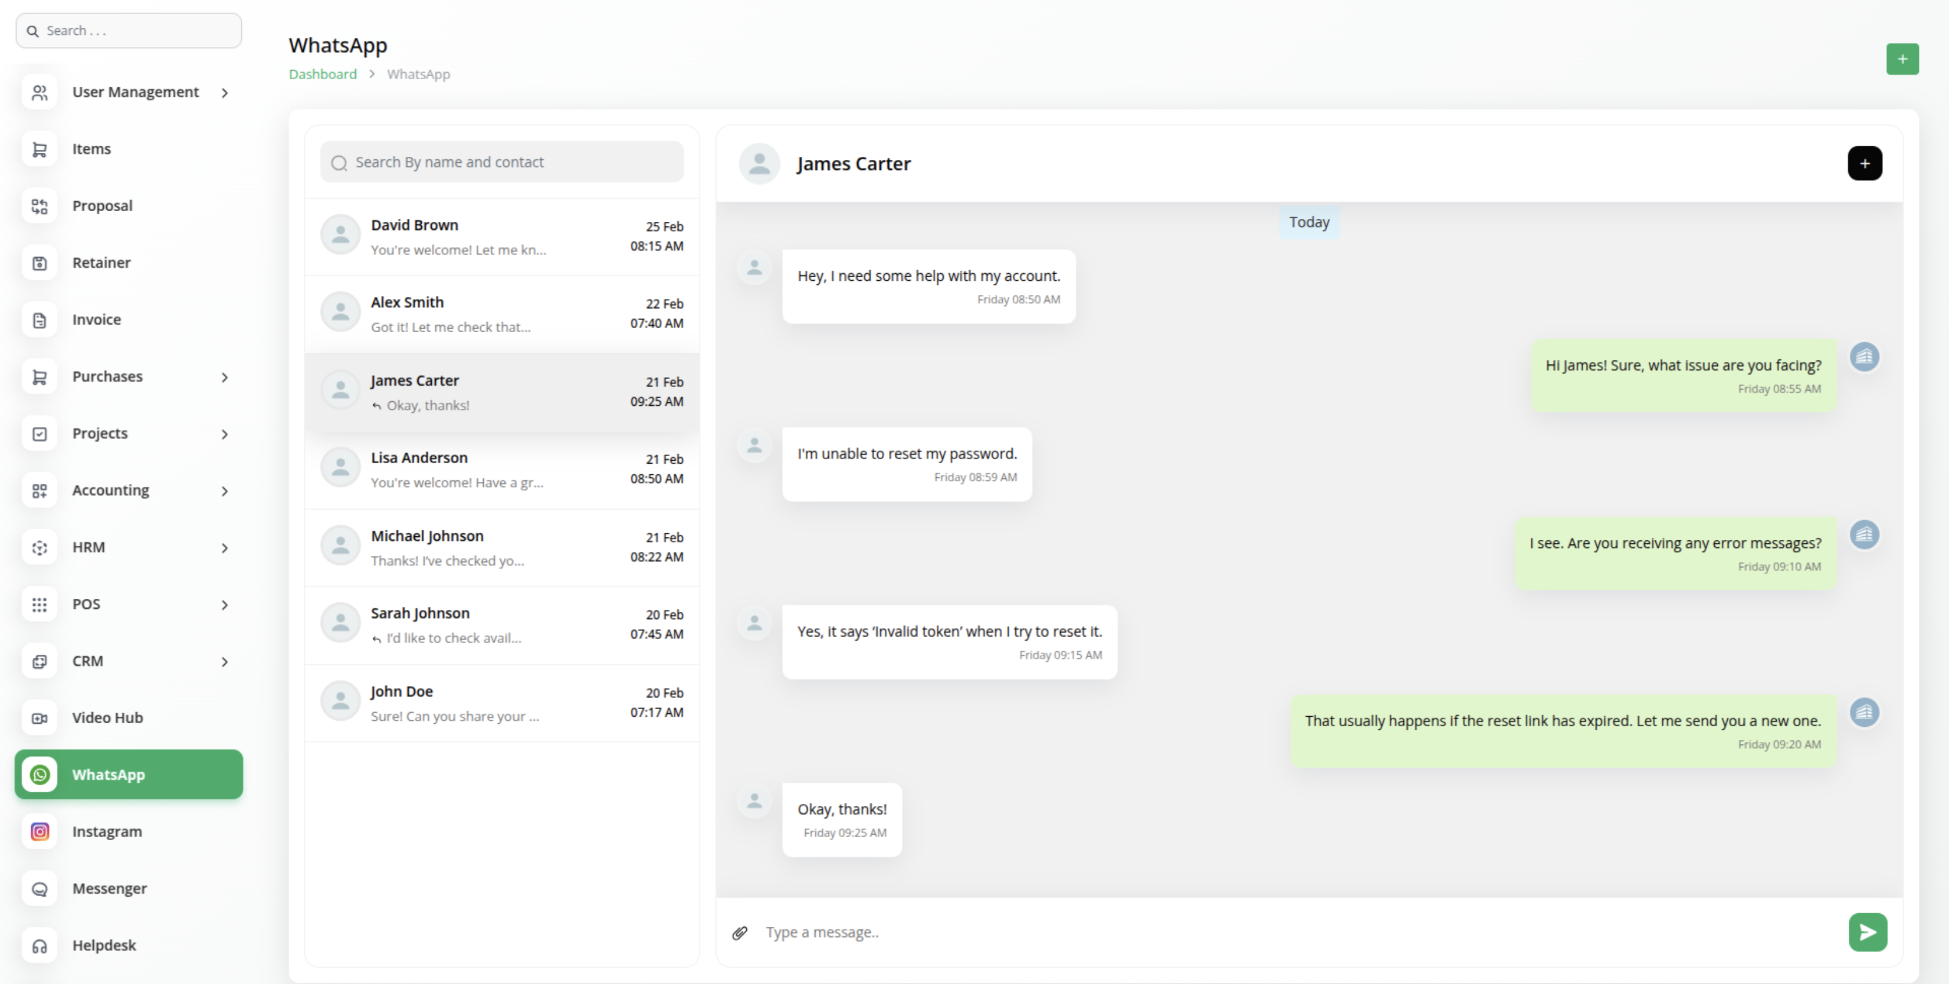
Task: Click the 'I'm unable to reset my password.' message
Action: (x=907, y=464)
